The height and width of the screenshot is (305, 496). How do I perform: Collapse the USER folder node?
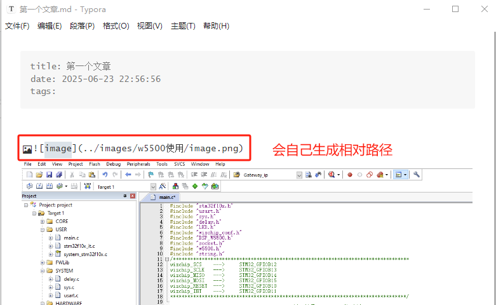click(42, 229)
